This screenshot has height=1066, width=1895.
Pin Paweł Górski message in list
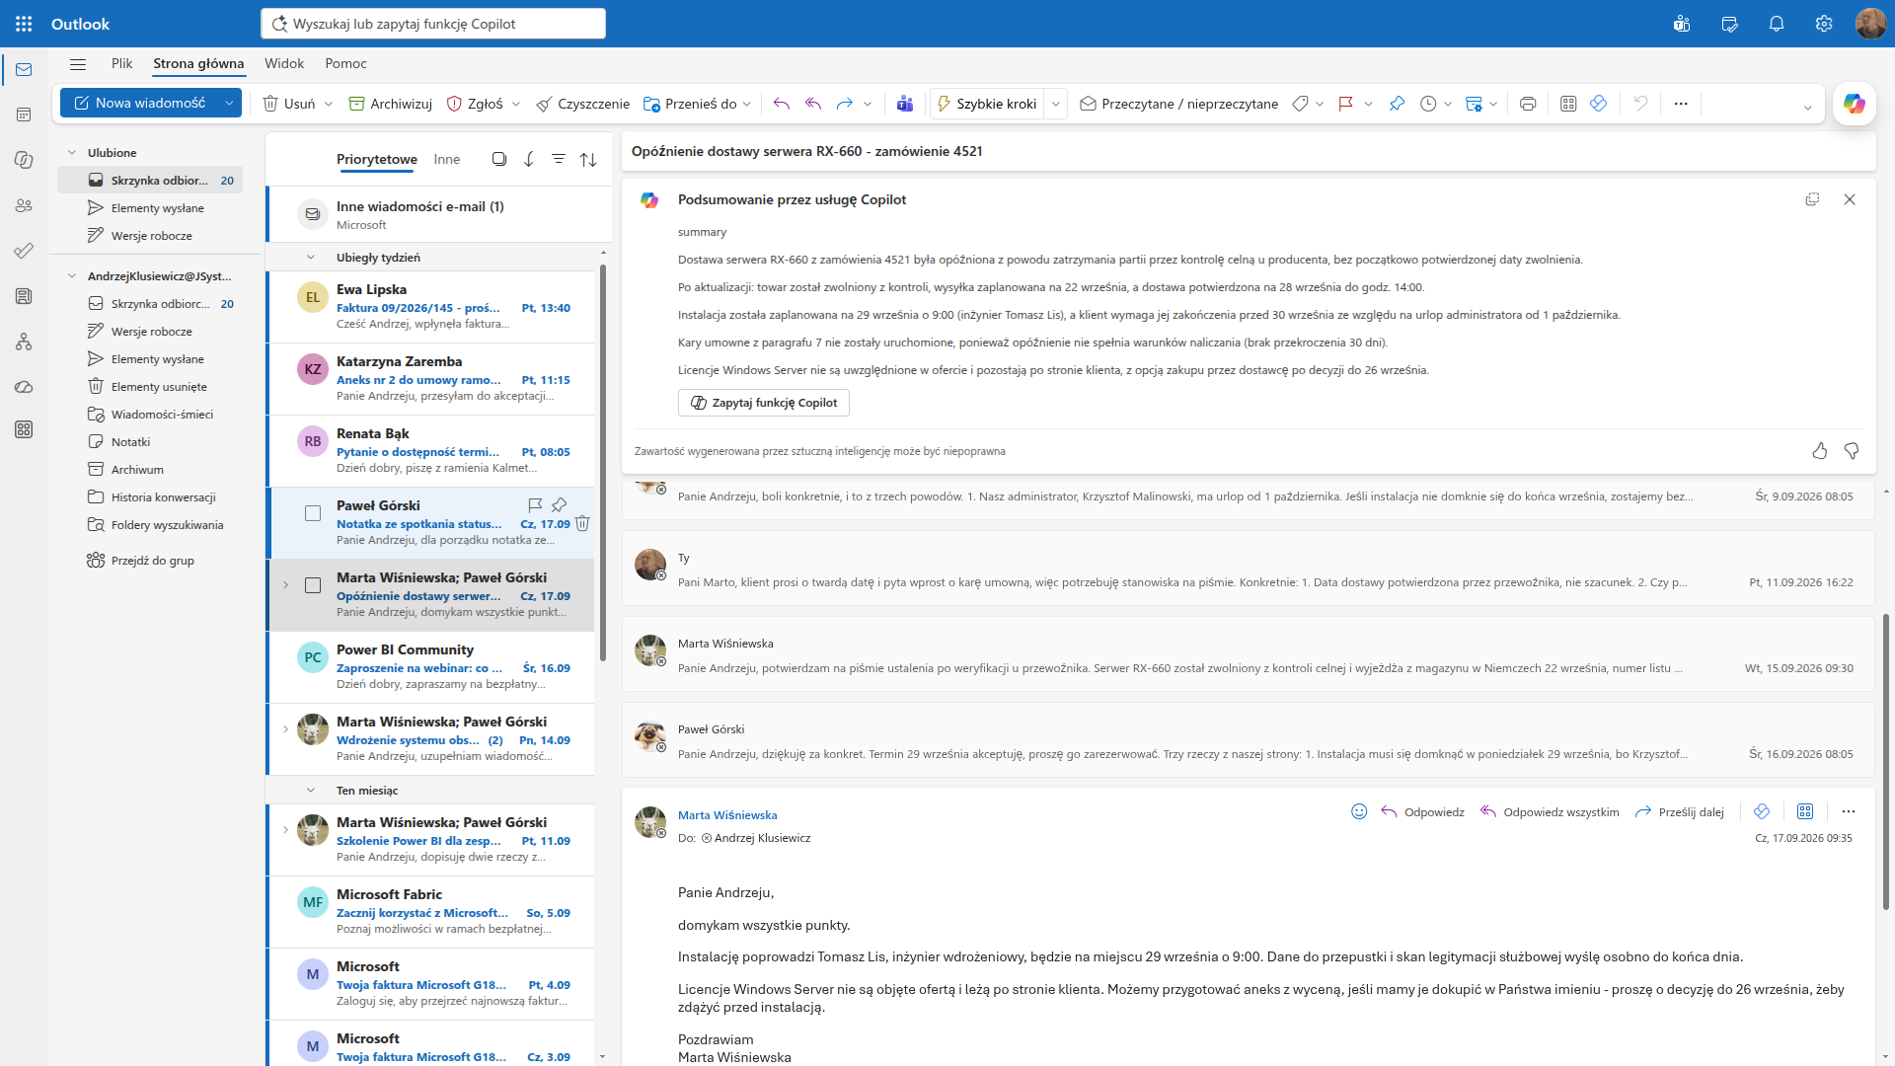[559, 505]
